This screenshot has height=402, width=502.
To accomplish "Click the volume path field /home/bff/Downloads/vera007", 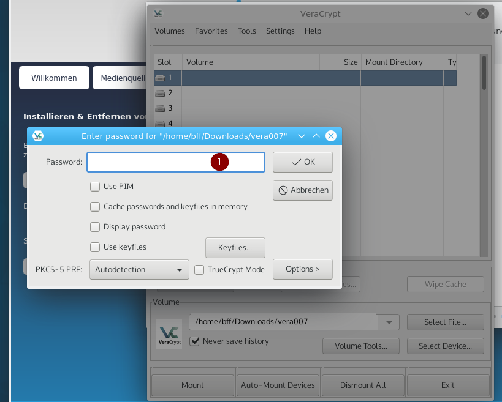I will [x=283, y=322].
